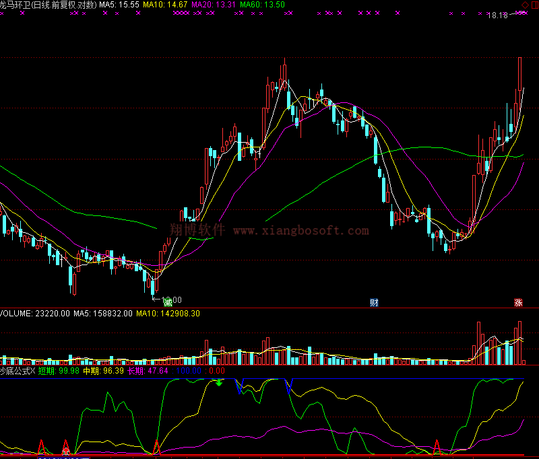Click the VOLUME: 23220.00 label
539x459 pixels.
[x=35, y=314]
